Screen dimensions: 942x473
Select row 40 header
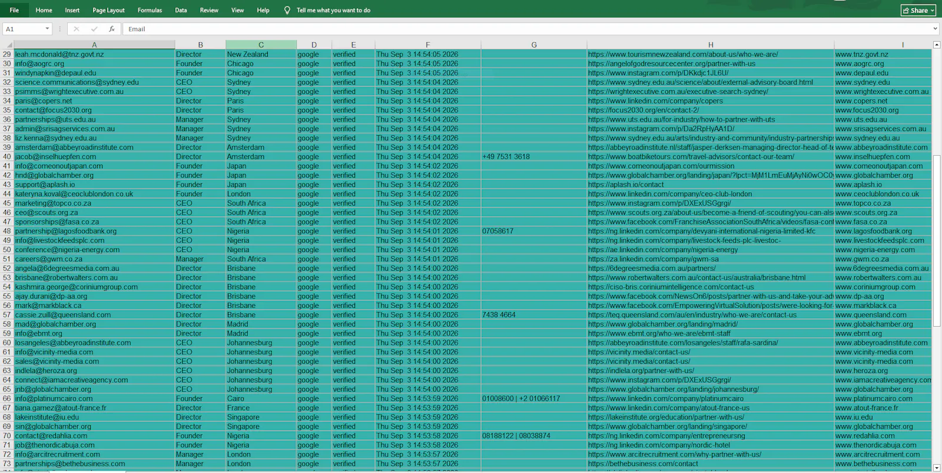click(7, 156)
